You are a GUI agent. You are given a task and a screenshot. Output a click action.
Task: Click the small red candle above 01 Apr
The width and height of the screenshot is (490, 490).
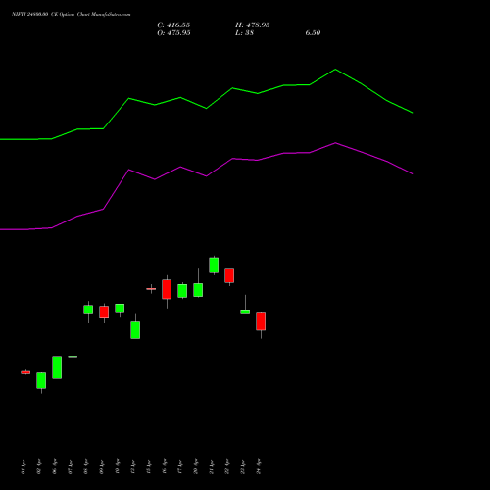click(x=25, y=372)
